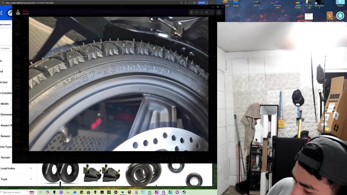
Task: Click the poster's avatar in the image viewer
Action: pos(18,12)
